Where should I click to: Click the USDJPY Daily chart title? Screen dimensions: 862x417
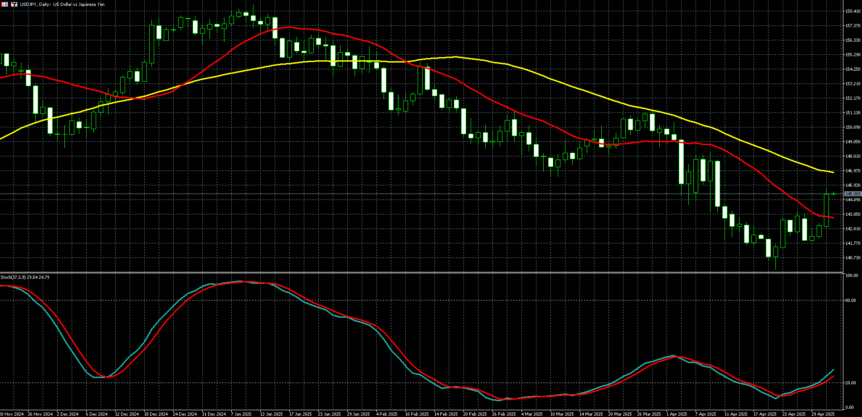tap(62, 4)
